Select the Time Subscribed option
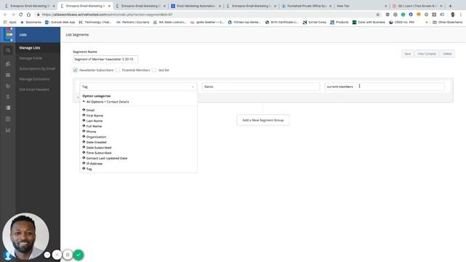Screen dimensions: 466x262 [x=99, y=153]
